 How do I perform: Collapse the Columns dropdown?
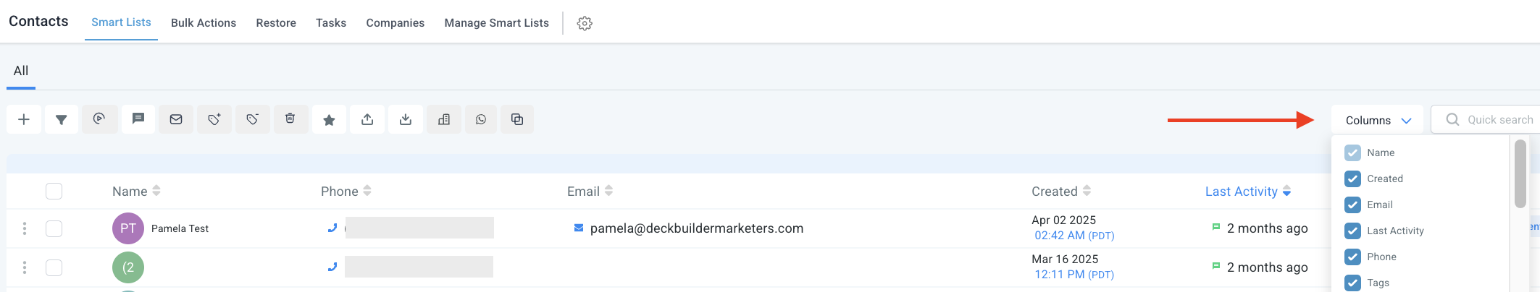pos(1377,120)
